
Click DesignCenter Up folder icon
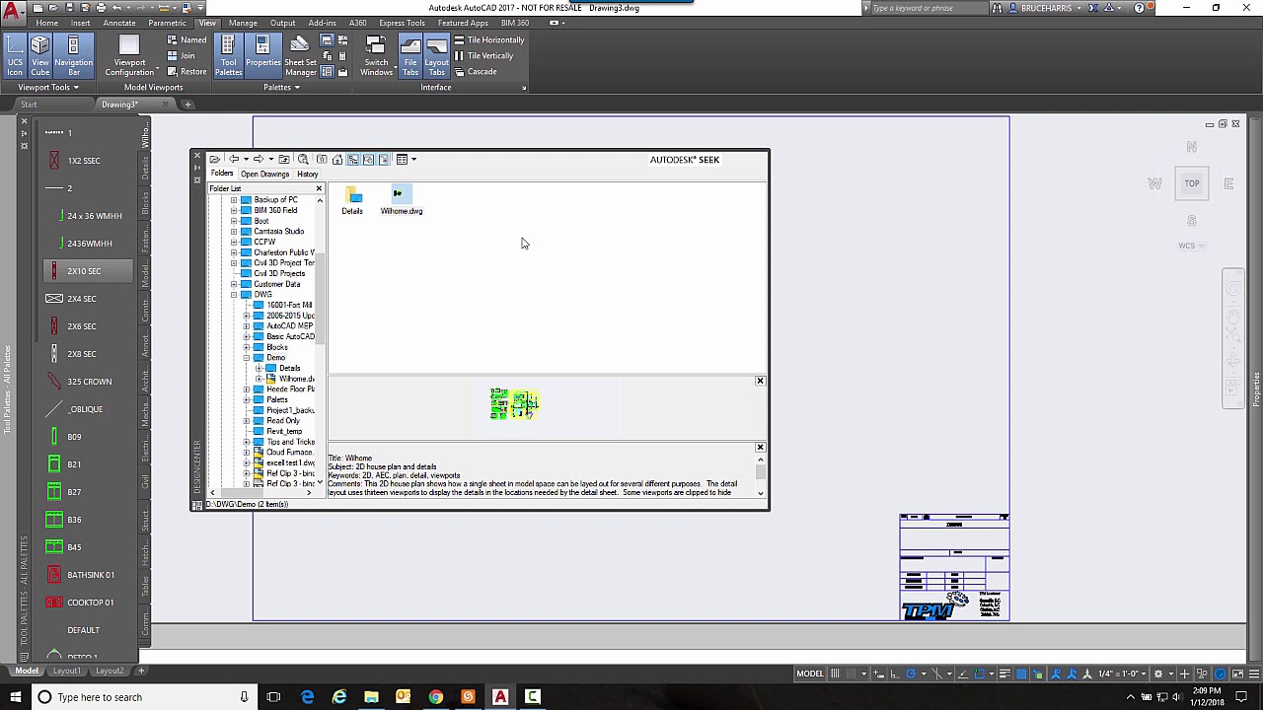click(284, 159)
